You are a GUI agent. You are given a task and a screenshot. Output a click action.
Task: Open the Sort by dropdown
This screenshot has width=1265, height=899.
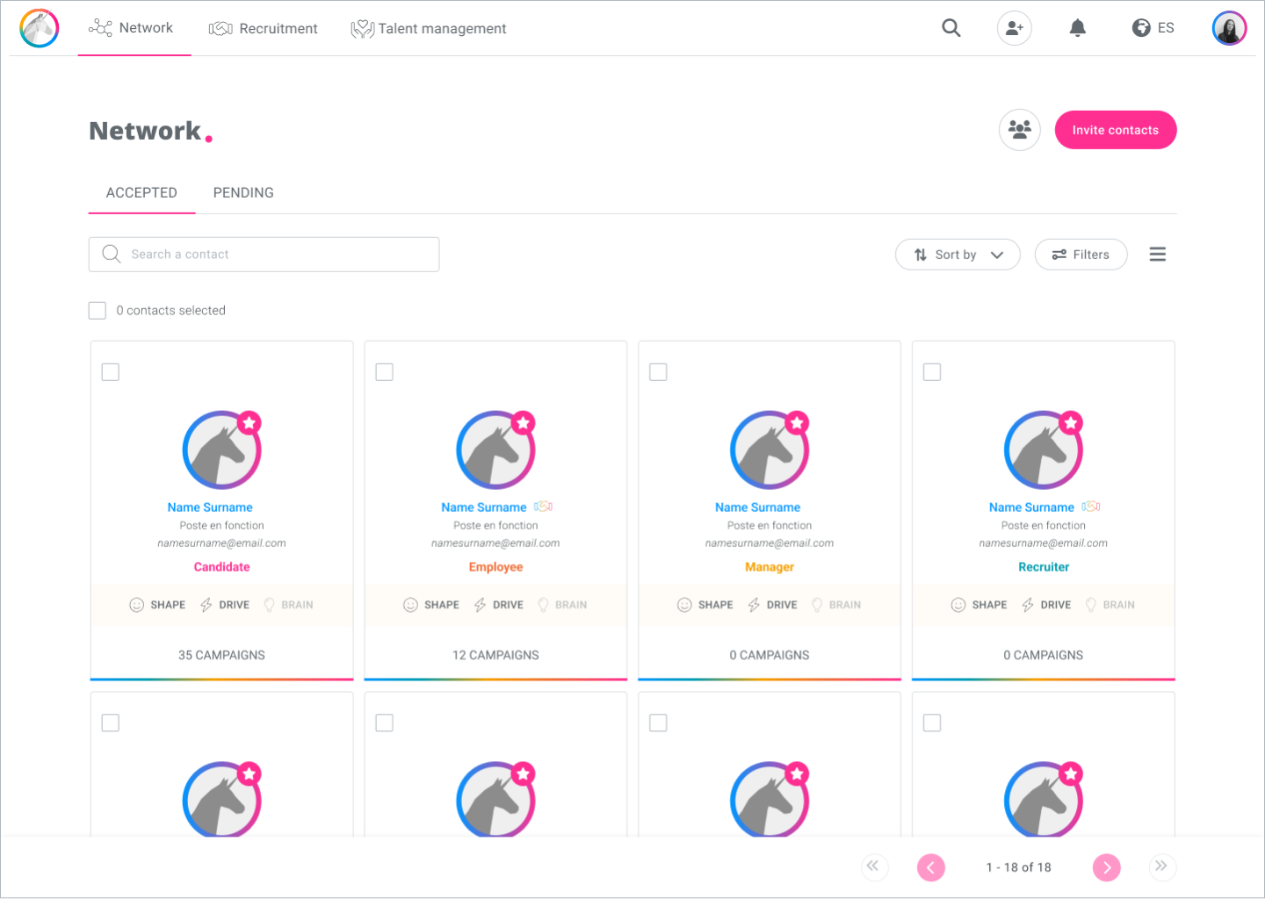(958, 255)
